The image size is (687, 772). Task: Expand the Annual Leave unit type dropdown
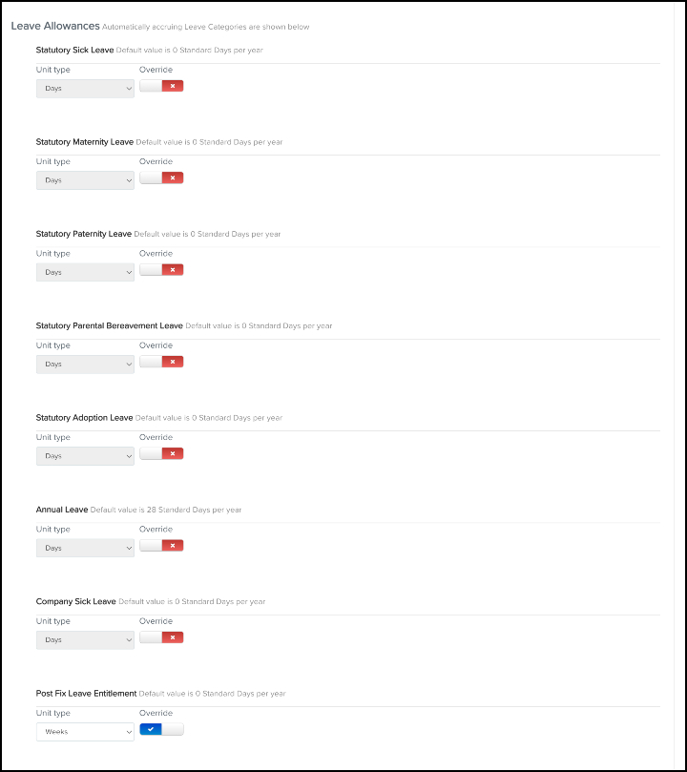pyautogui.click(x=85, y=548)
